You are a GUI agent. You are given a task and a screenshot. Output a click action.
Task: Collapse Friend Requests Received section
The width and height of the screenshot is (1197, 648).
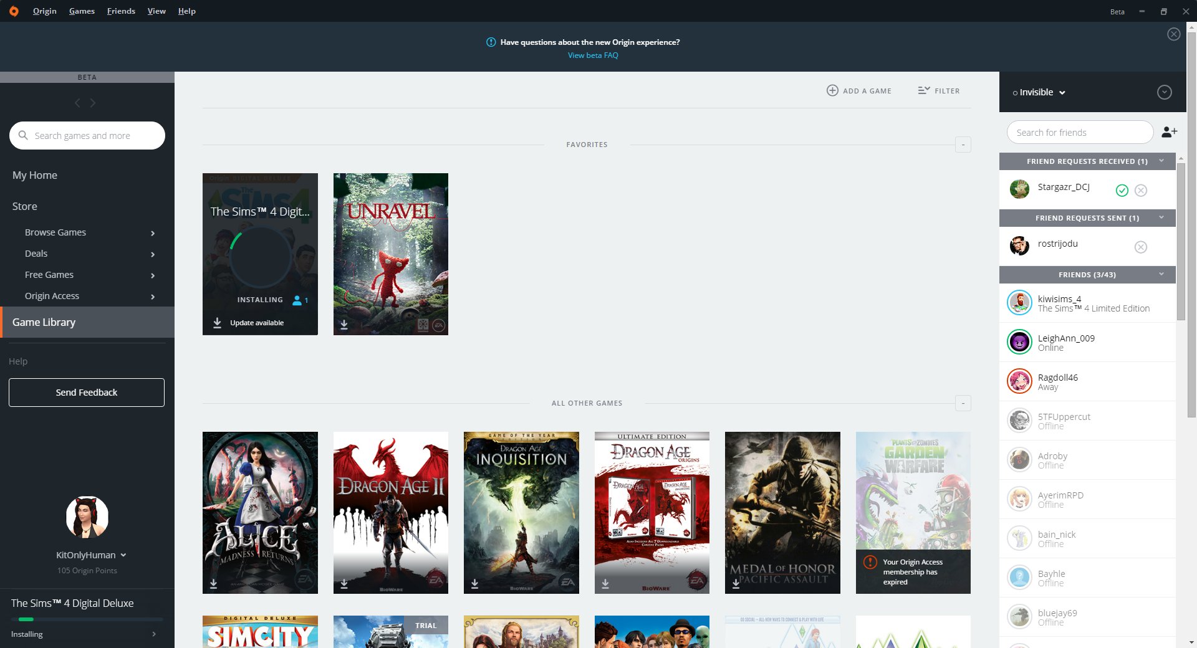pos(1161,161)
